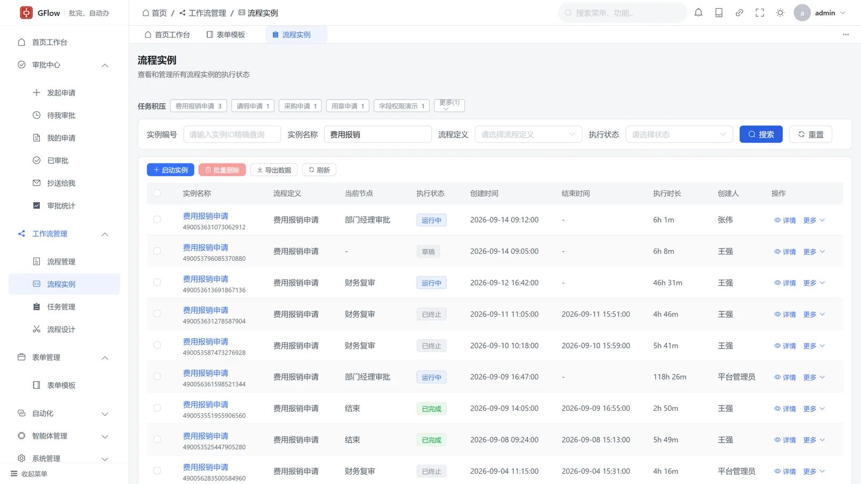Open the 执行状态 dropdown filter

679,134
